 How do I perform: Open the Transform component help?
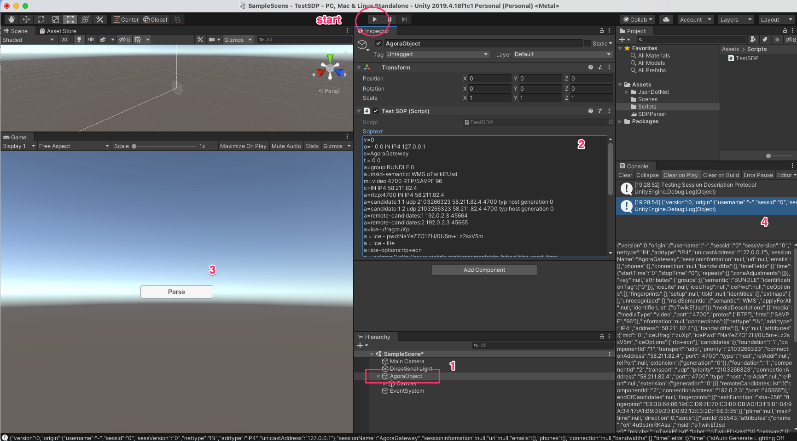591,67
